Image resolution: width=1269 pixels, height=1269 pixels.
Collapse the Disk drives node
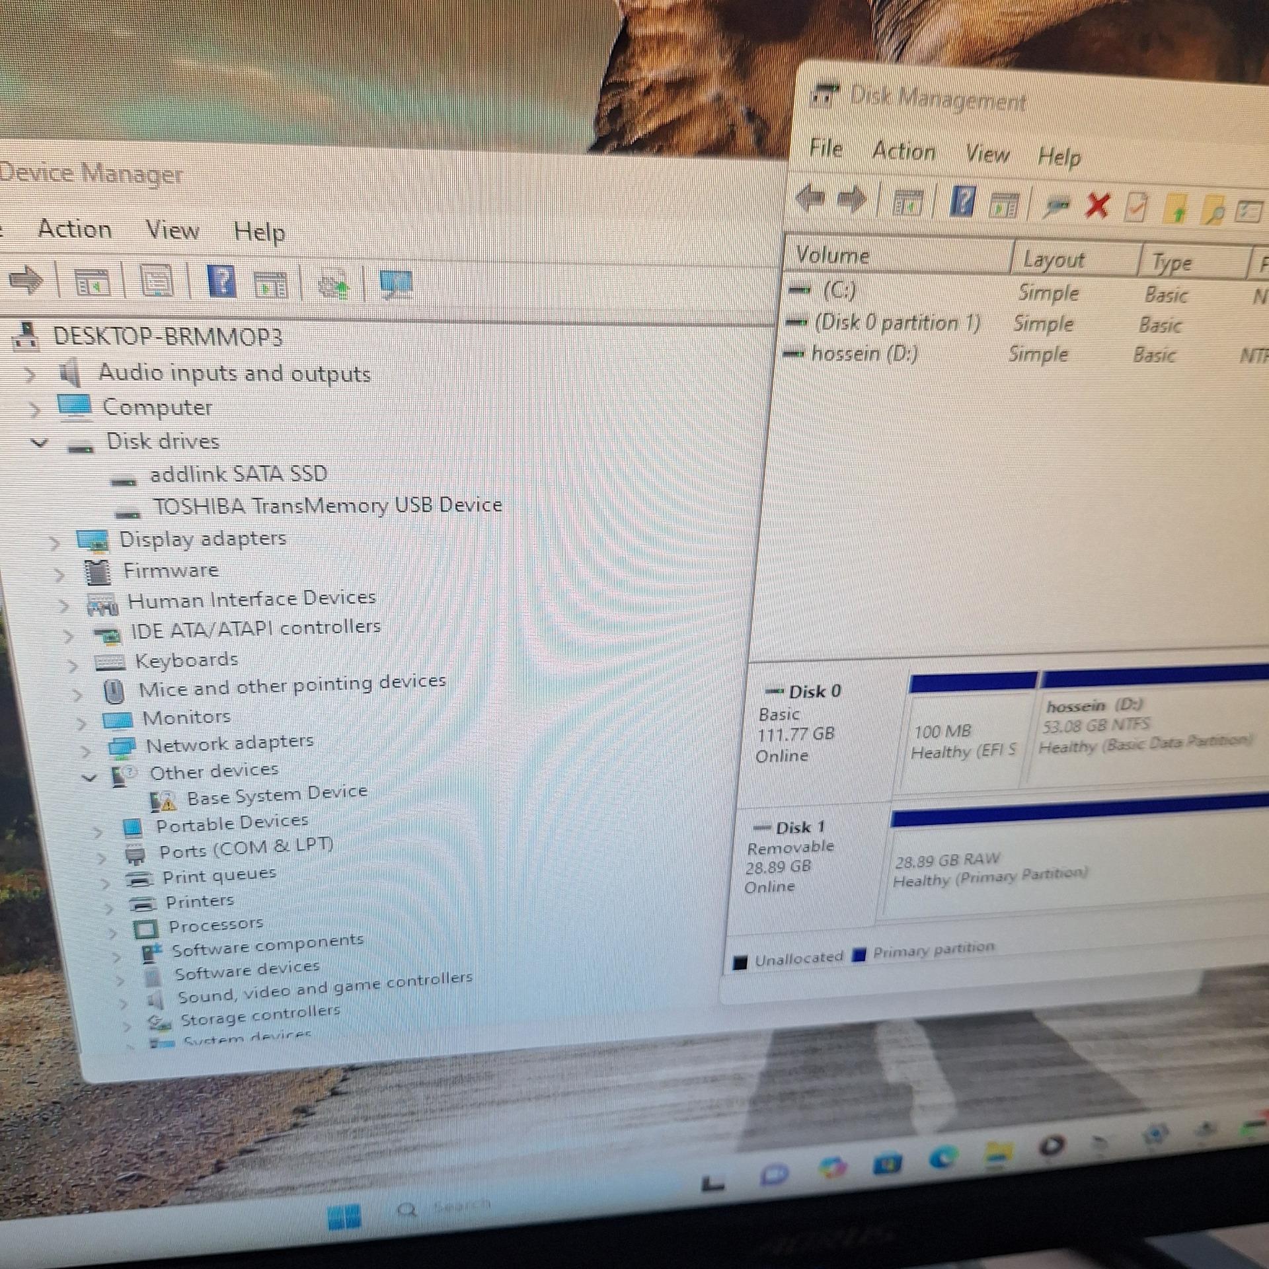pos(40,443)
